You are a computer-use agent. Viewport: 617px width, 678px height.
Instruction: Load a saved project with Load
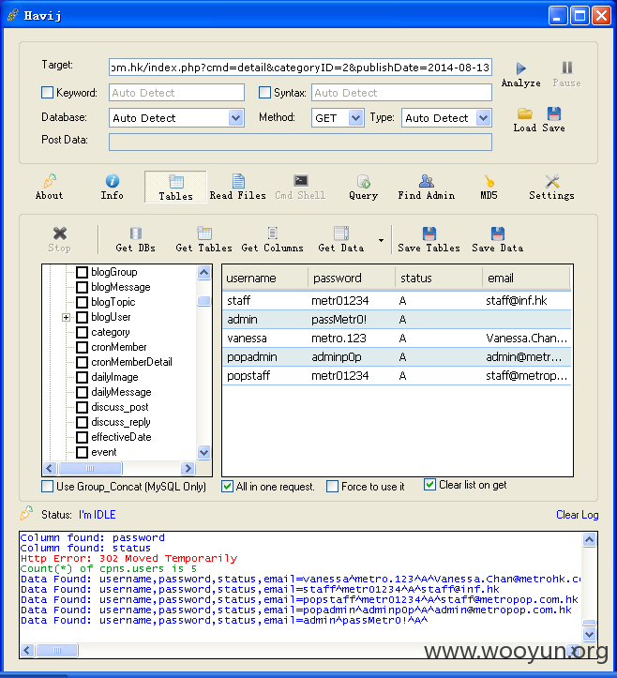click(525, 120)
